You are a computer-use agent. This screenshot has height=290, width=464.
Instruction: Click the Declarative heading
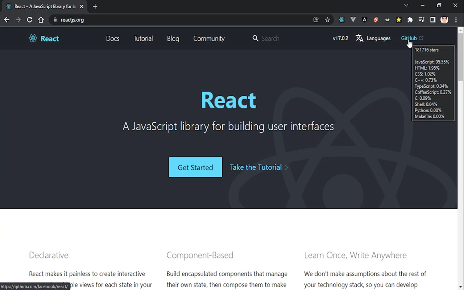49,255
